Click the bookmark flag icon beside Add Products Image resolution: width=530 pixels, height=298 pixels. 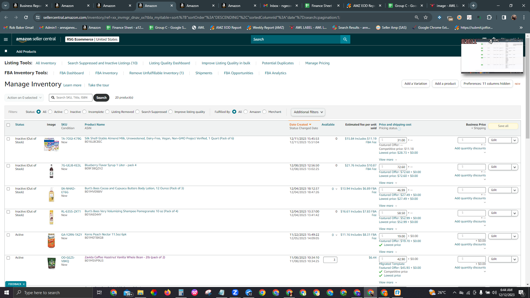[6, 51]
